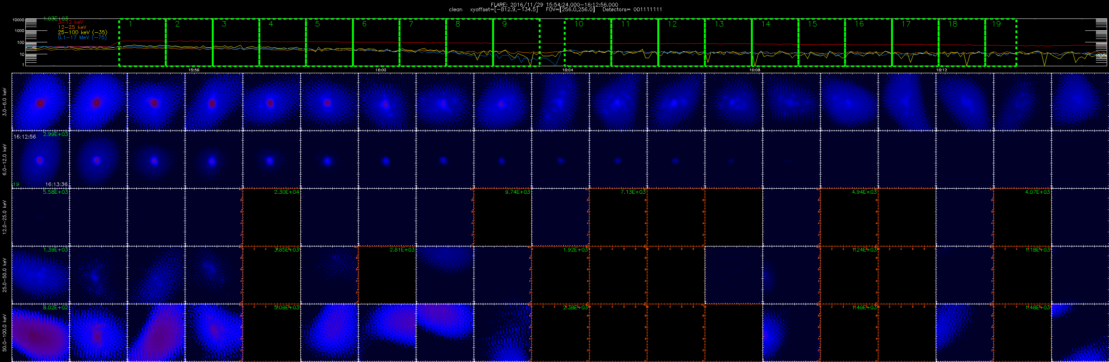Click the '50.0-100.0 keV' row label
Screen dimensions: 1109x362
coord(5,332)
